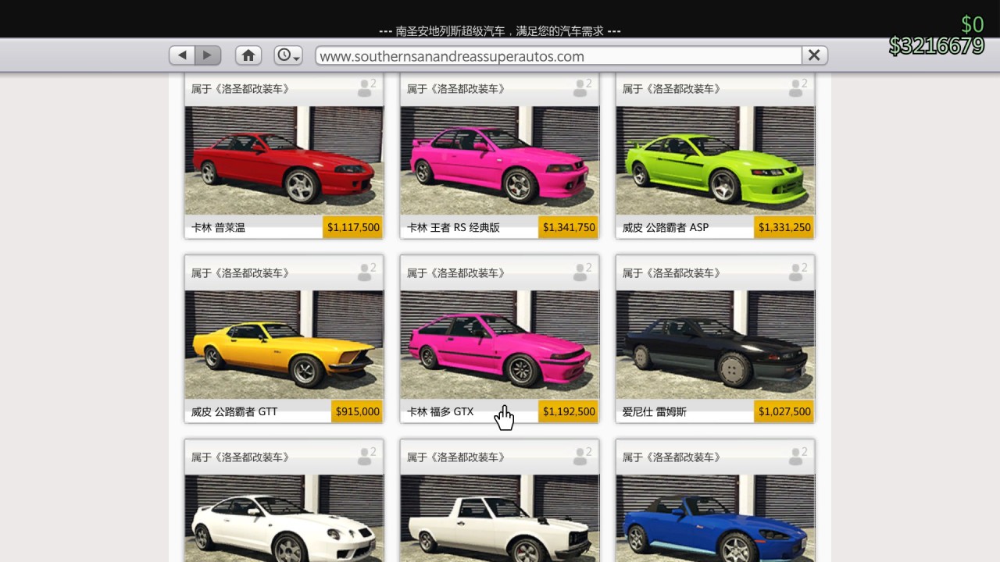Click the seat count icon above the white coupe

366,456
